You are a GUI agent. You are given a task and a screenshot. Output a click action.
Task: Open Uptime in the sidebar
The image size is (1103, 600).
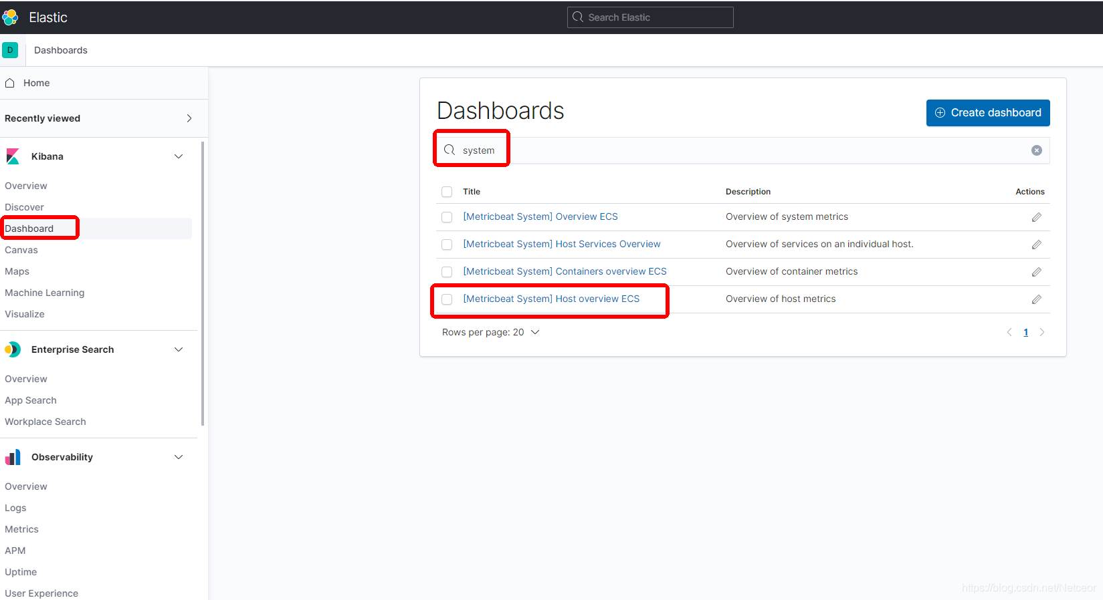click(21, 572)
